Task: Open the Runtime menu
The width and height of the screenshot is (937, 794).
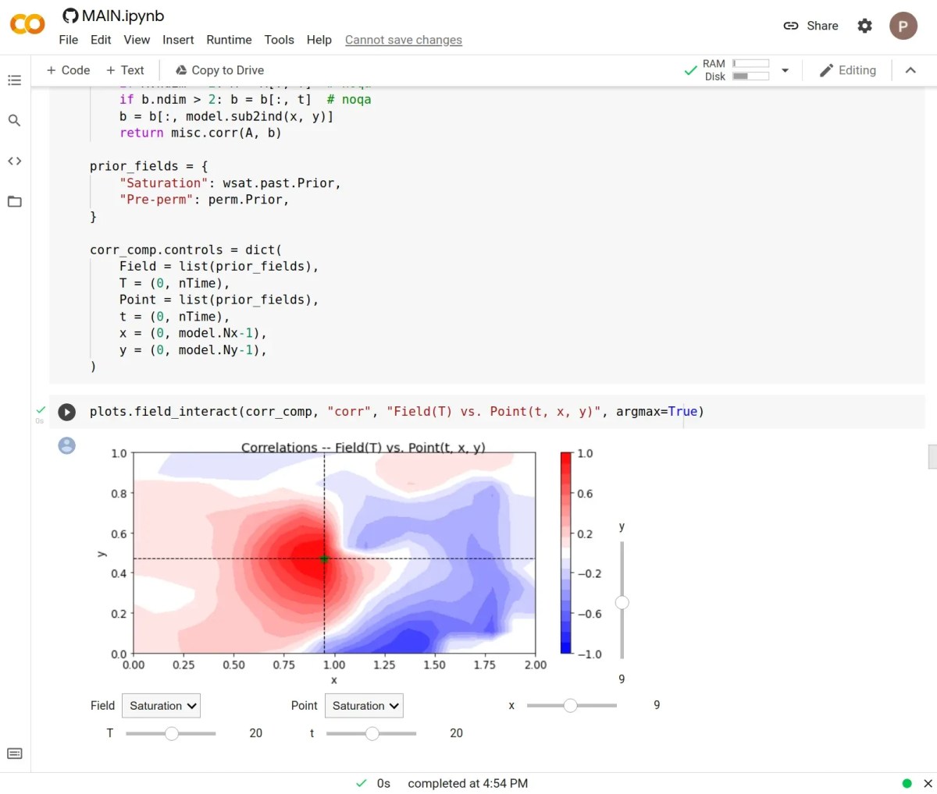Action: [x=229, y=40]
